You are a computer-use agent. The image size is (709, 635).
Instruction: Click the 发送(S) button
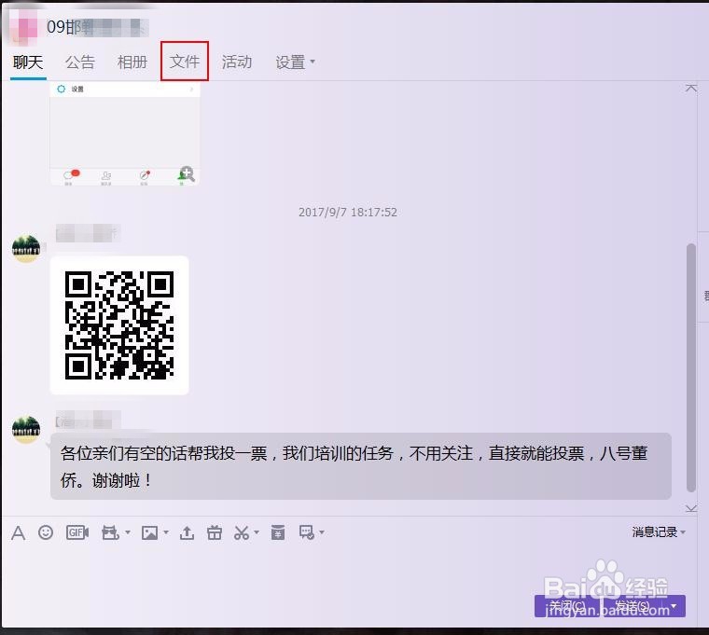(633, 606)
